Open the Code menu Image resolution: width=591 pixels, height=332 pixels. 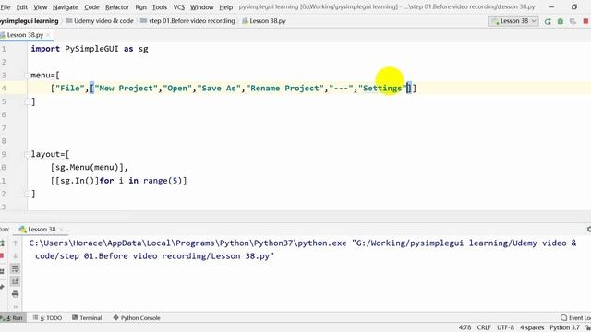[x=91, y=7]
